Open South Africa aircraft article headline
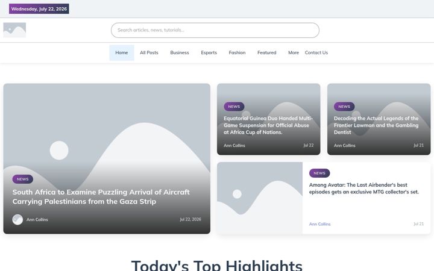 pos(101,196)
